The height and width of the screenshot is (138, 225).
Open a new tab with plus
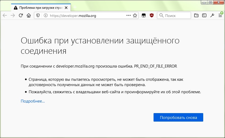(x=75, y=7)
